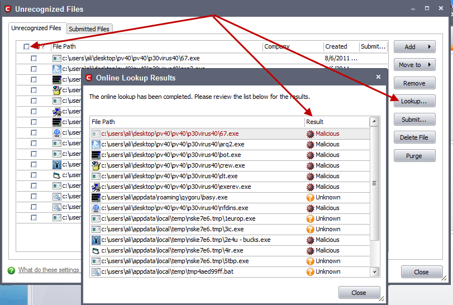Click the Comodo logo in Online Lookup Results title
Screen dimensions: 453x305
pyautogui.click(x=89, y=78)
